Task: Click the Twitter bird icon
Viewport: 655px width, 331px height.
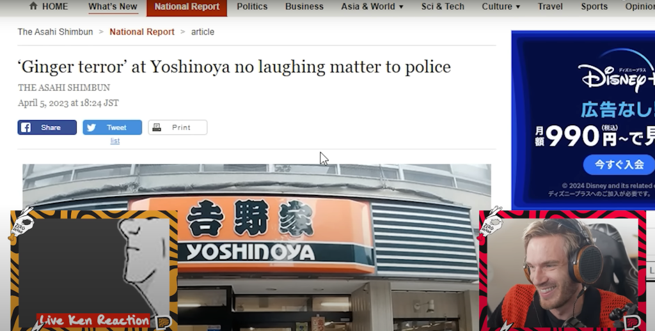Action: pos(91,127)
